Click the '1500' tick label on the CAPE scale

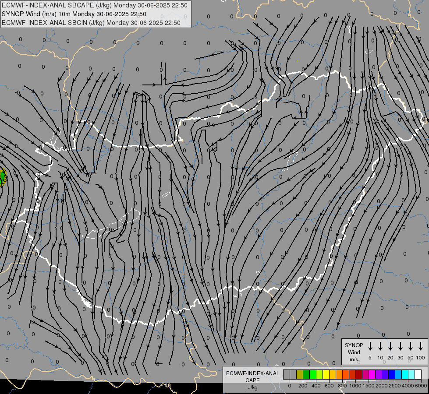369,386
